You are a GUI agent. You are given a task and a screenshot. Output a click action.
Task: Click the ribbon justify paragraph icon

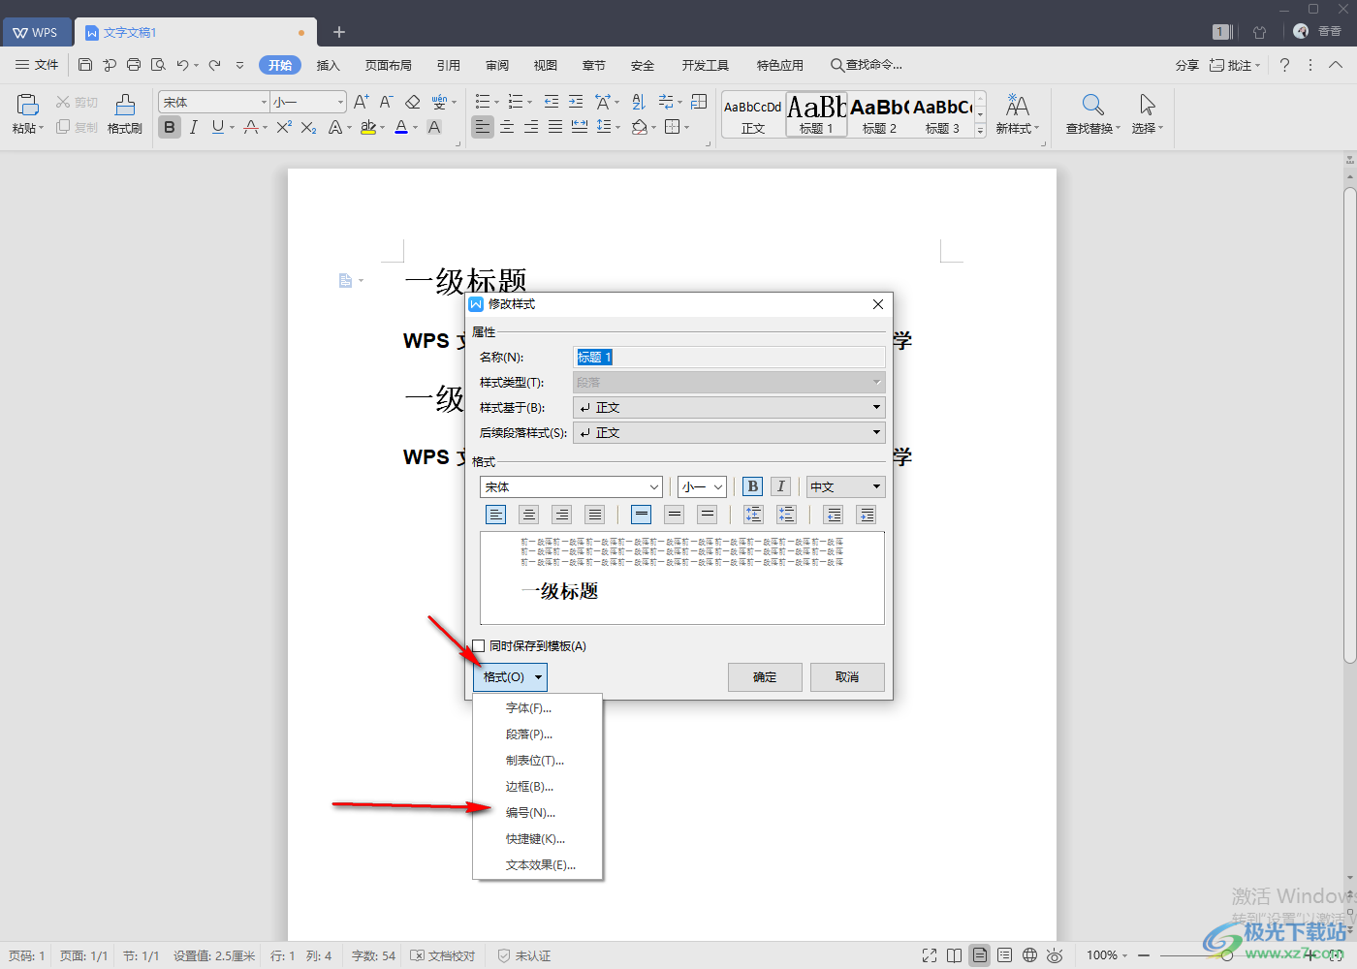coord(555,127)
